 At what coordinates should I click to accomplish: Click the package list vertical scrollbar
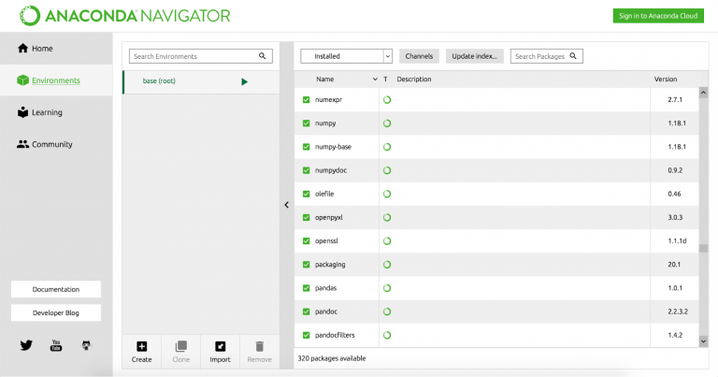(703, 247)
